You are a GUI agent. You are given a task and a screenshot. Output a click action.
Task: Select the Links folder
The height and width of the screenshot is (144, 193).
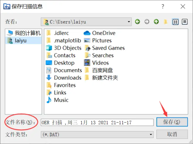tap(56, 92)
